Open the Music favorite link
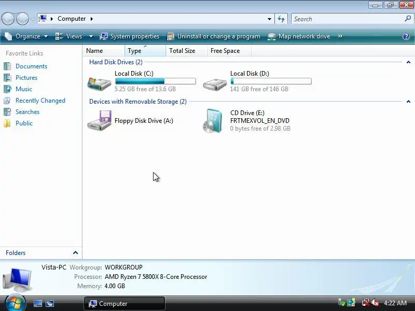 24,89
